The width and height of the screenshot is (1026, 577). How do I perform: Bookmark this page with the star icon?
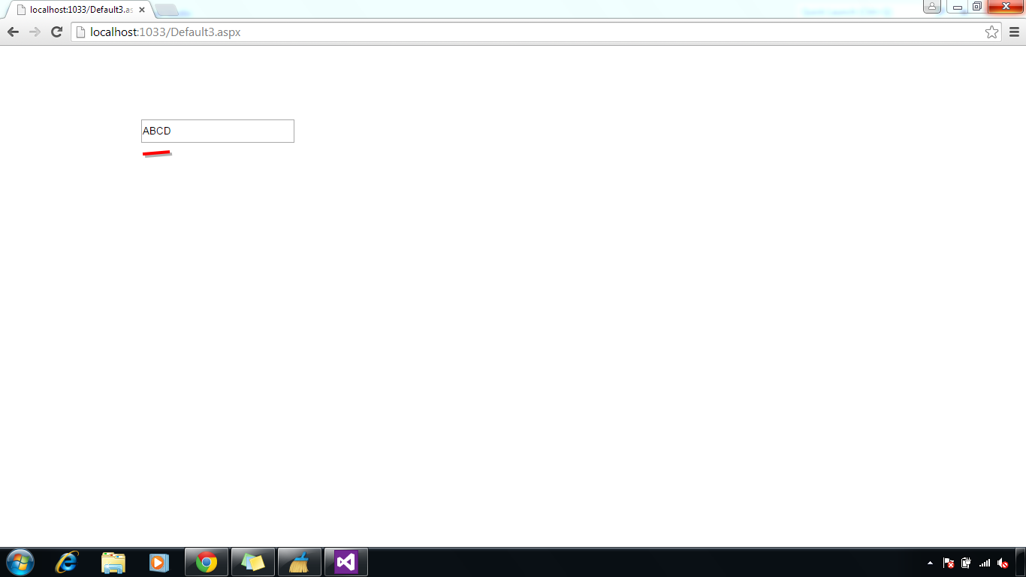click(x=991, y=32)
